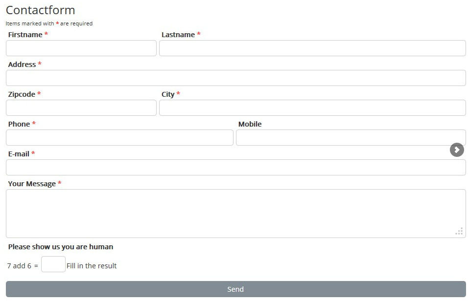The height and width of the screenshot is (303, 468).
Task: Focus the Firstname input field
Action: pos(81,48)
